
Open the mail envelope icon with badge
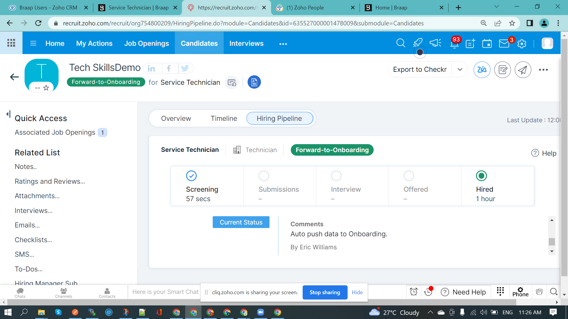coord(504,44)
